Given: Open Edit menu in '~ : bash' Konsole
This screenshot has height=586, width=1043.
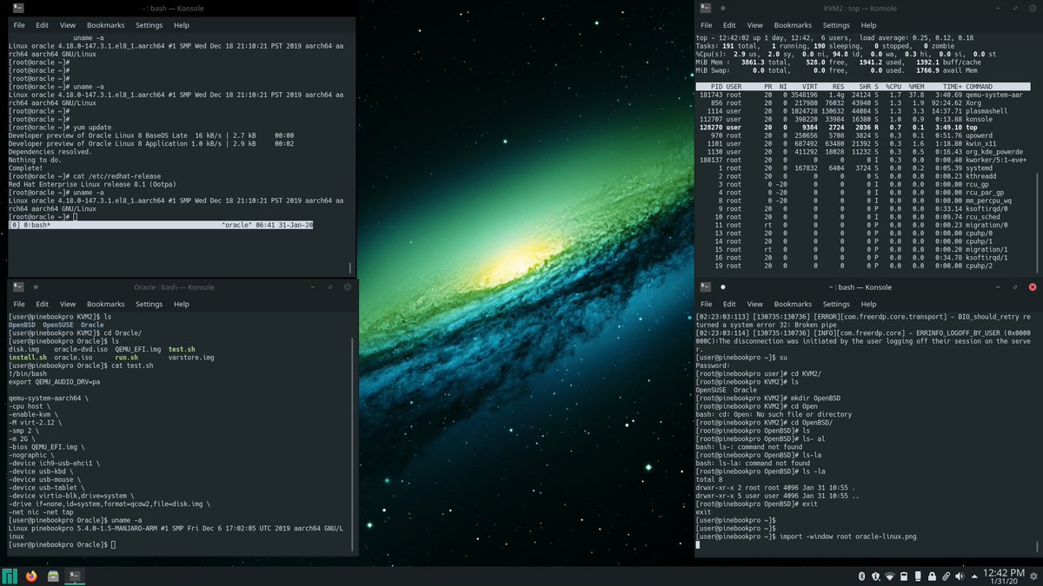Looking at the screenshot, I should pyautogui.click(x=730, y=305).
